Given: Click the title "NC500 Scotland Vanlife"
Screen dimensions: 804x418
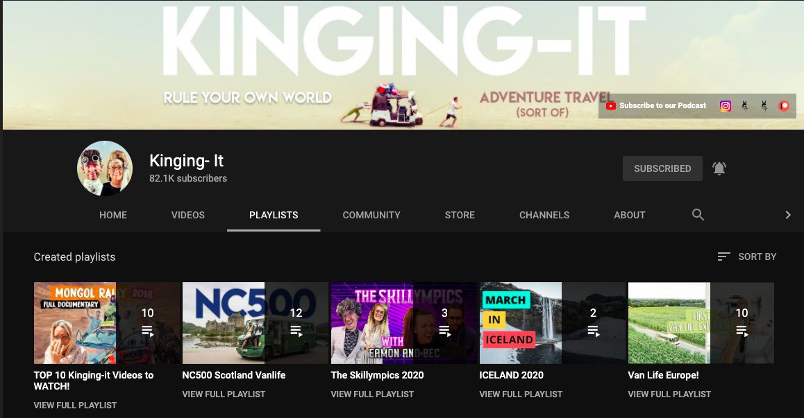Looking at the screenshot, I should pyautogui.click(x=234, y=375).
